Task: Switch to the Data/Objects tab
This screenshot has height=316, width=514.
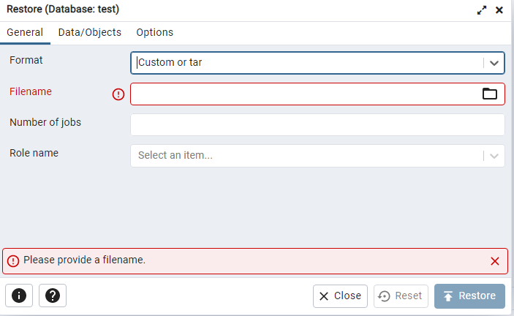Action: (90, 32)
